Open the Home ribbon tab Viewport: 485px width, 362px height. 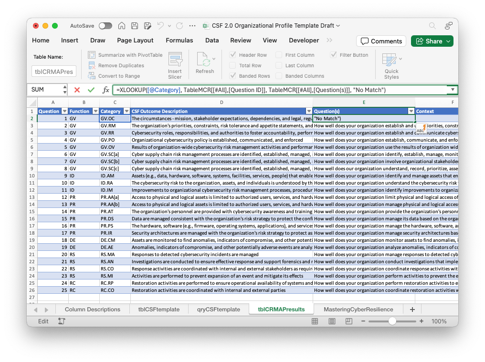[x=41, y=41]
